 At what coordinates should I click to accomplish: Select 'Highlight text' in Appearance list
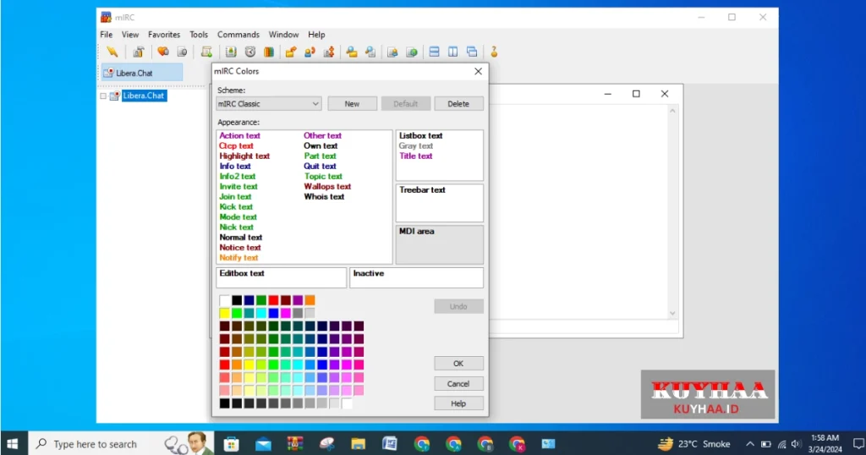pos(244,156)
